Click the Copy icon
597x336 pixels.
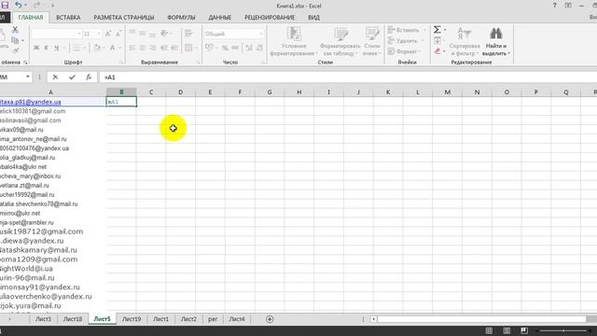(x=15, y=40)
